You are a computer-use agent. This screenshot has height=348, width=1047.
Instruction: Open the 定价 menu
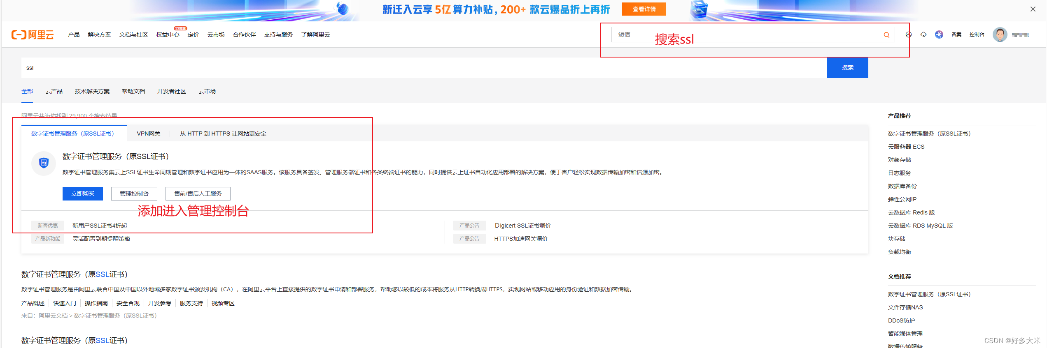coord(193,35)
